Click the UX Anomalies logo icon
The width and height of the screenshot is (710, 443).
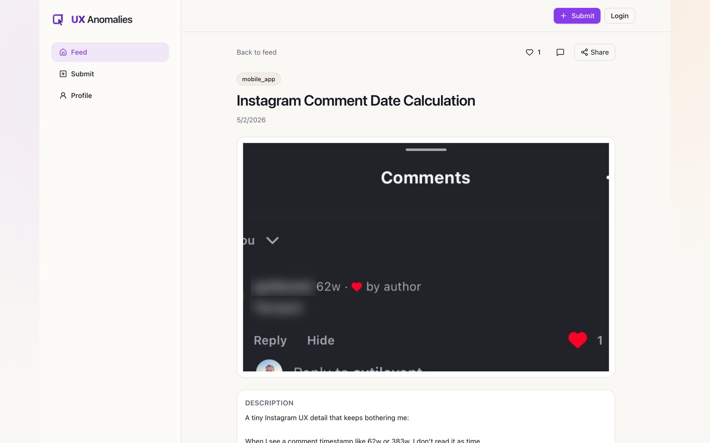point(58,19)
